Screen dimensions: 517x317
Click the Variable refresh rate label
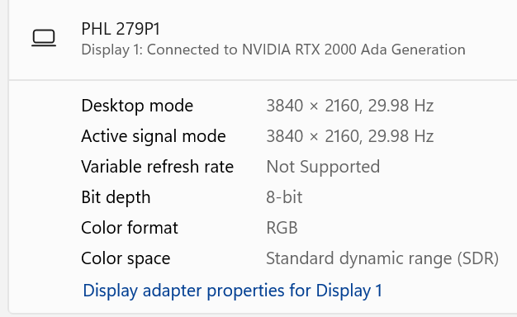pos(157,167)
